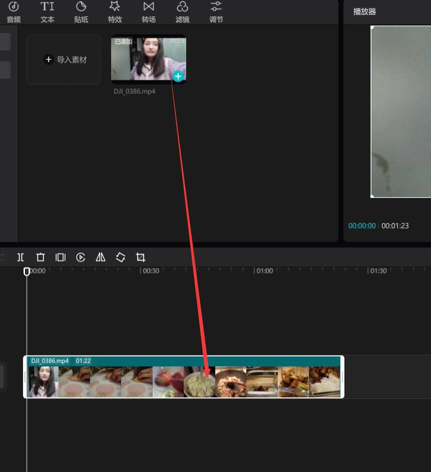Click the total duration 00:01:23 in player

point(395,226)
